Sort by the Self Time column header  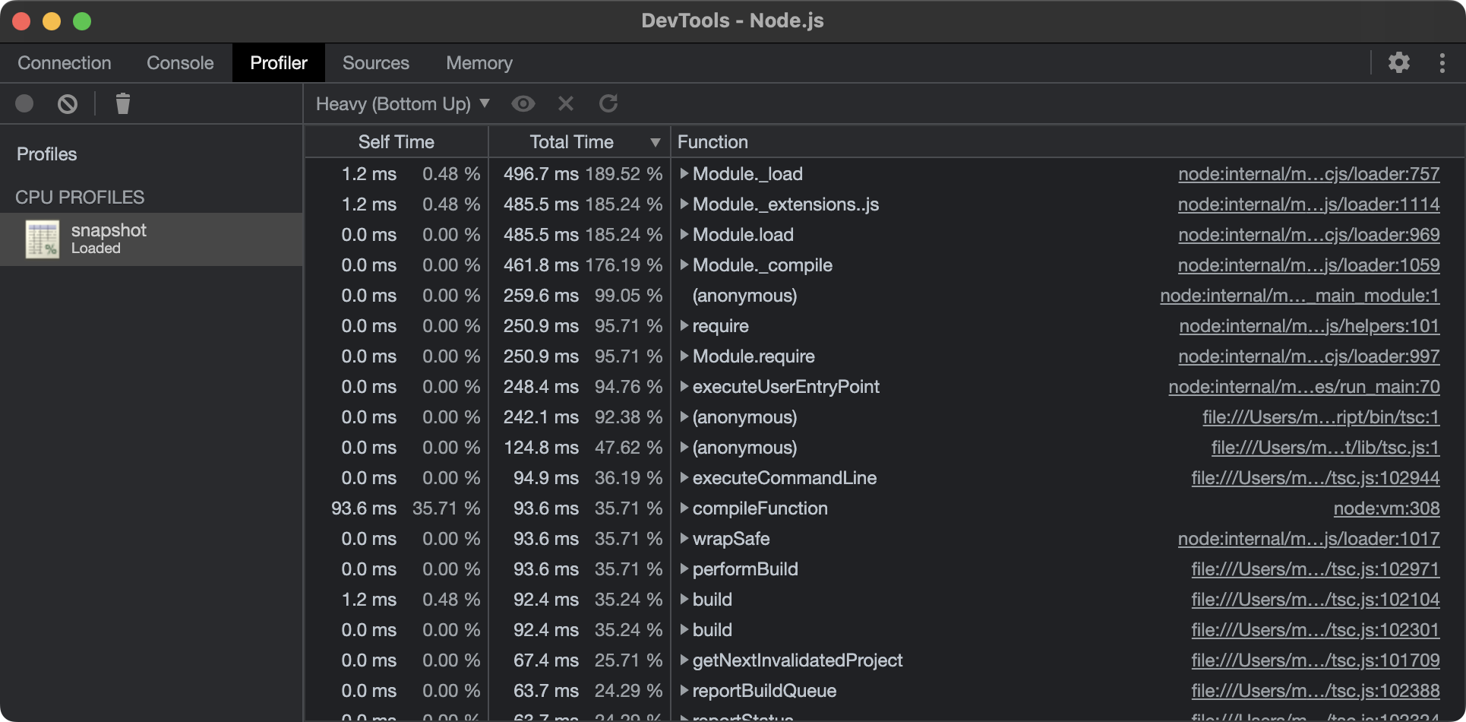coord(396,142)
